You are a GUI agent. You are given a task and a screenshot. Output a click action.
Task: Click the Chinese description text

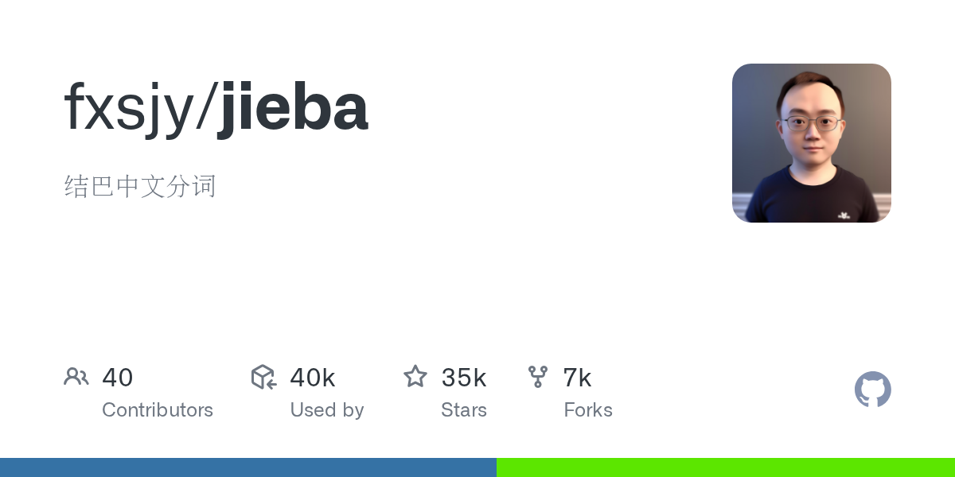140,187
